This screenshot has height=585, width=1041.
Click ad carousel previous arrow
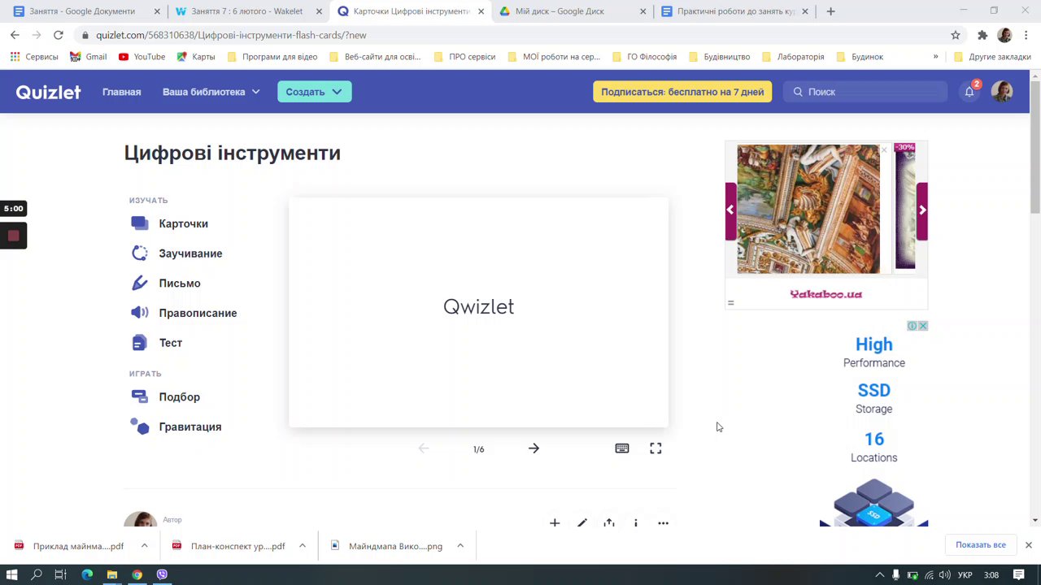[730, 210]
